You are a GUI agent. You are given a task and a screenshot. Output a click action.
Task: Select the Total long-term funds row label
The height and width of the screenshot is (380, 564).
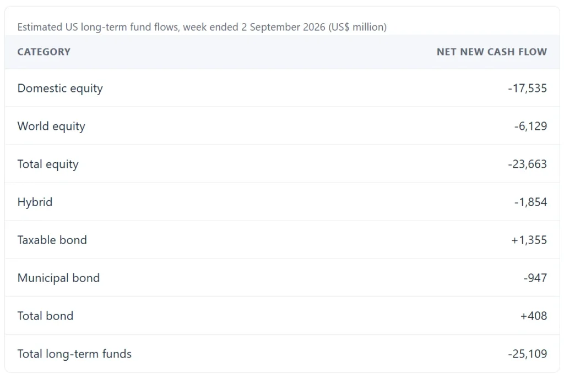74,354
